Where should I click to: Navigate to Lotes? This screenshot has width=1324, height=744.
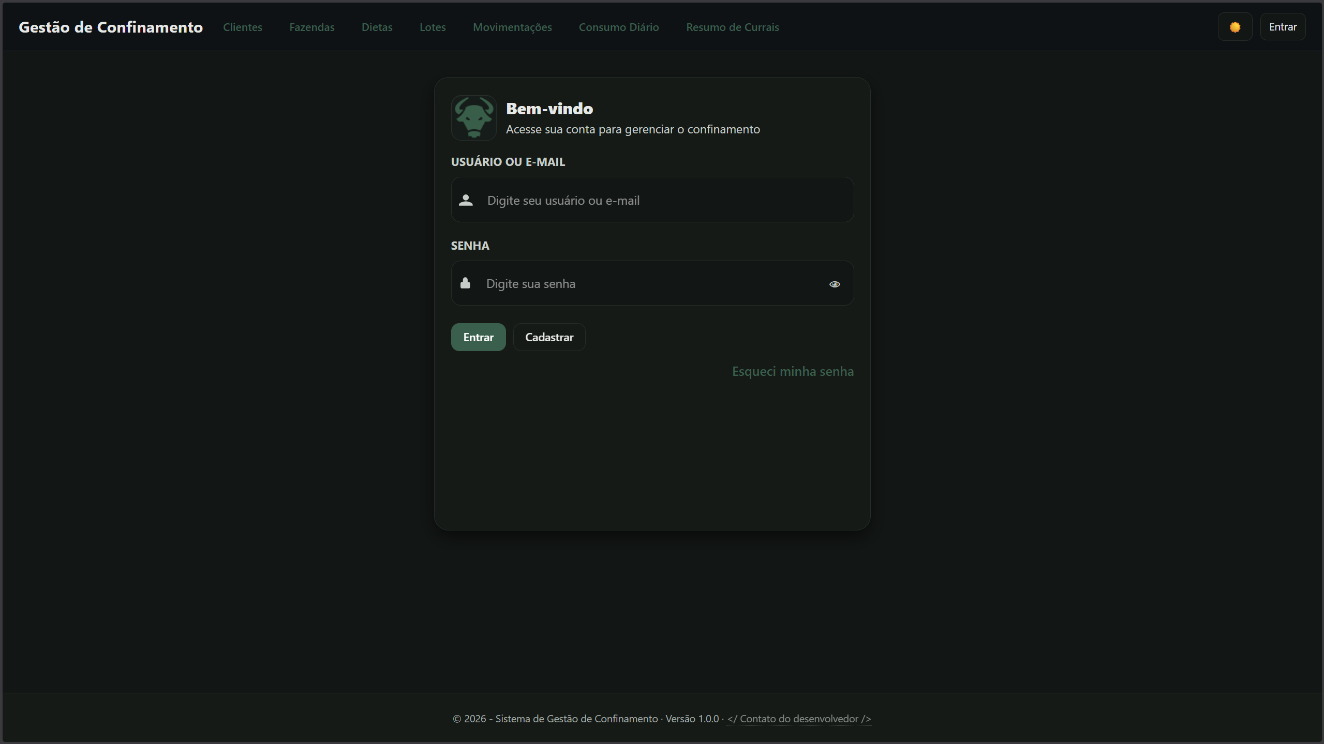tap(433, 27)
